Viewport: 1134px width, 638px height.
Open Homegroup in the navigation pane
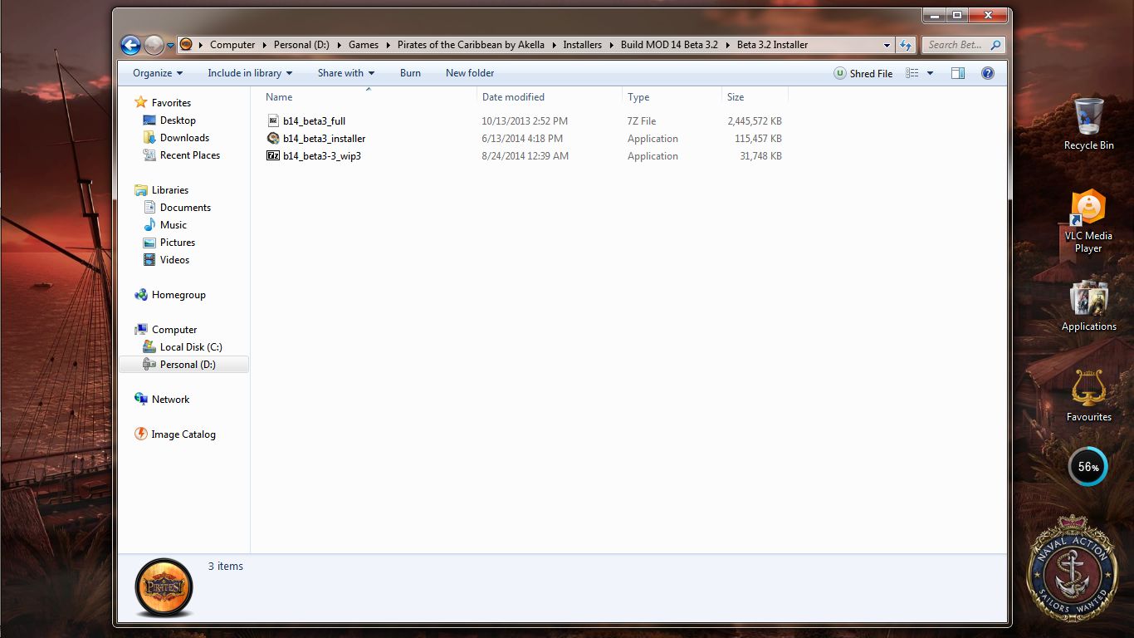[178, 295]
